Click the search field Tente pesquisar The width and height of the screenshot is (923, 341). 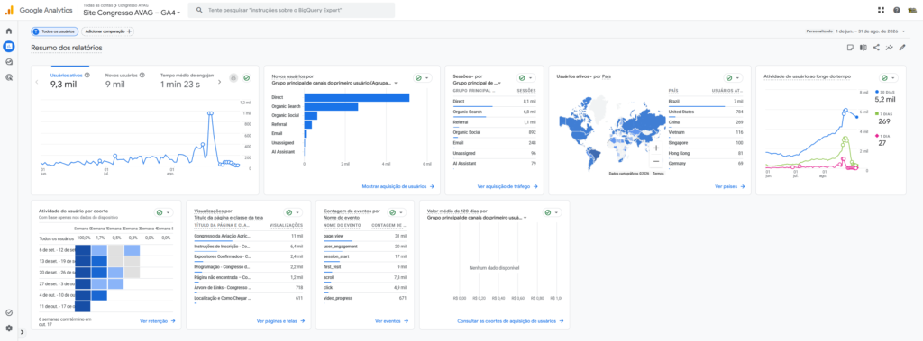point(291,10)
